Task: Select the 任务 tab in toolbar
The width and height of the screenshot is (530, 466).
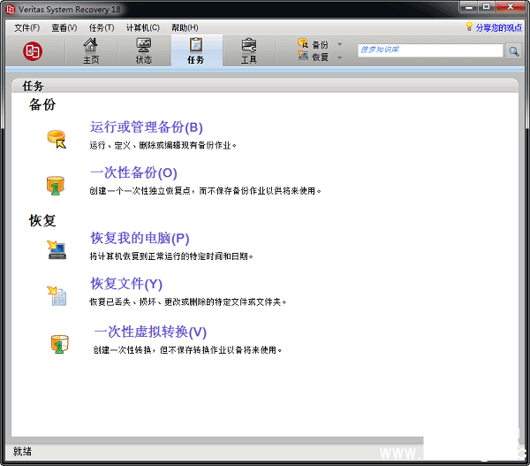Action: [196, 51]
